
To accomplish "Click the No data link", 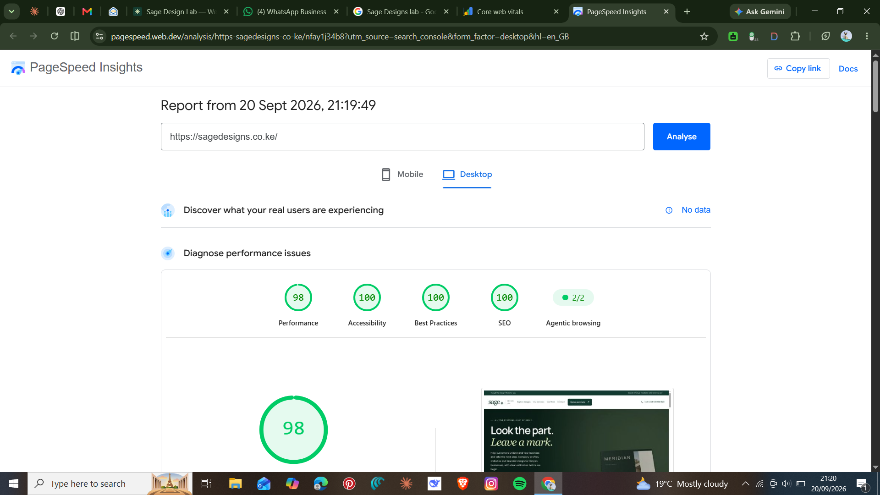I will (696, 210).
